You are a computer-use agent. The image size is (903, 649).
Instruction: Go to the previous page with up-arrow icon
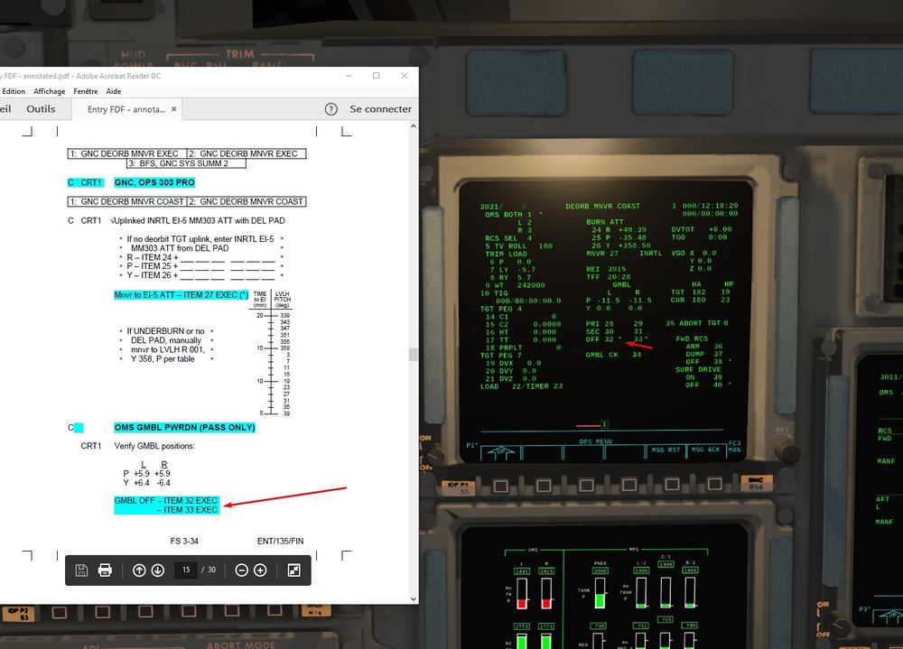click(x=139, y=570)
